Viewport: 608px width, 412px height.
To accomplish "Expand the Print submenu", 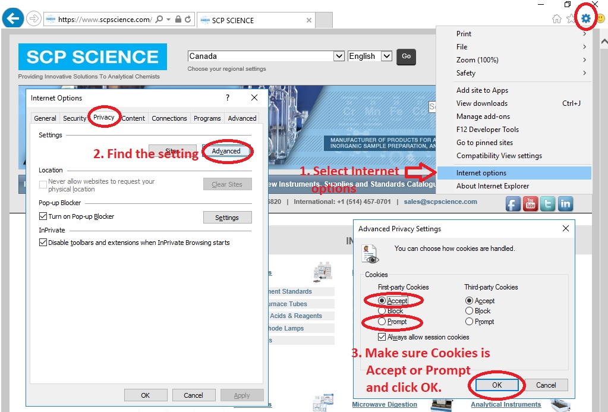I will tap(514, 34).
